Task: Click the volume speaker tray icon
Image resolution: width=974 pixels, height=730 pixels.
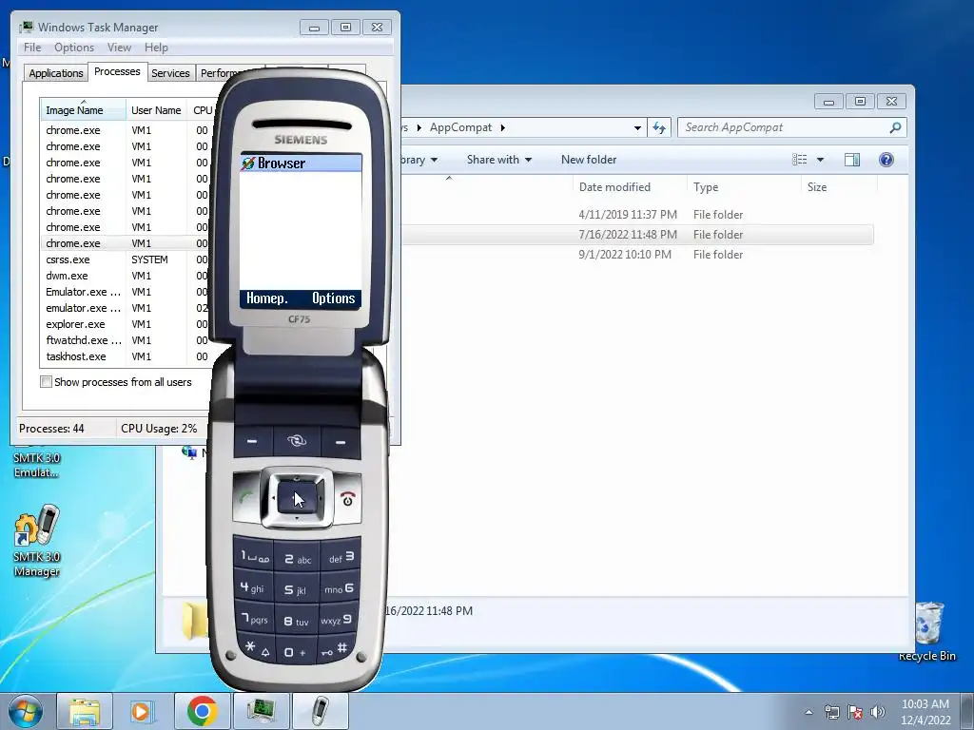Action: [878, 712]
